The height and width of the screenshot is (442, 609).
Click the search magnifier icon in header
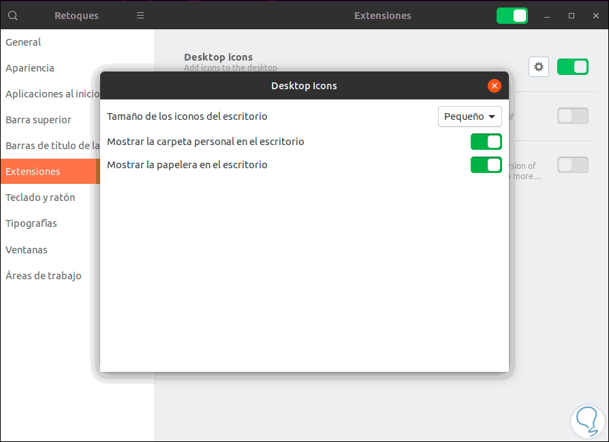[x=13, y=16]
